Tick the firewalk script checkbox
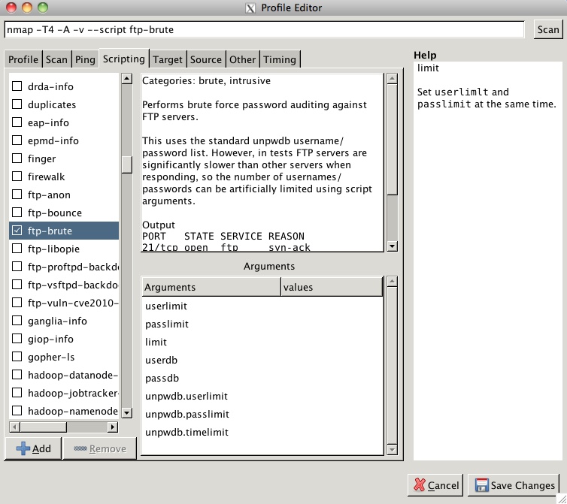Screen dimensions: 567x504 (x=17, y=177)
